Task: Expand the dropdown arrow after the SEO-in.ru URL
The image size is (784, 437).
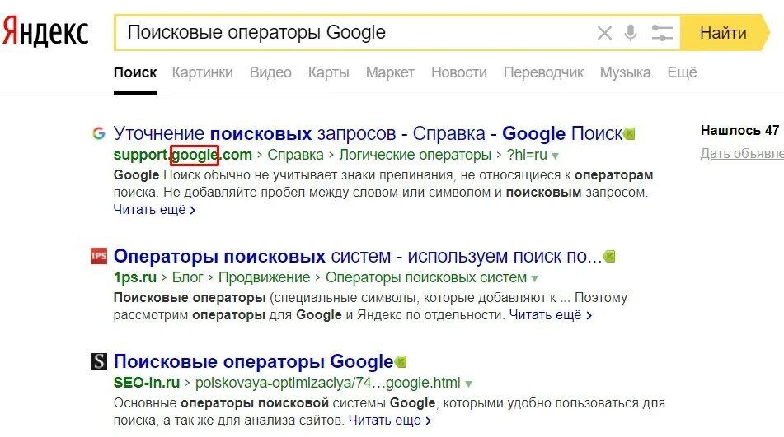Action: pos(468,384)
